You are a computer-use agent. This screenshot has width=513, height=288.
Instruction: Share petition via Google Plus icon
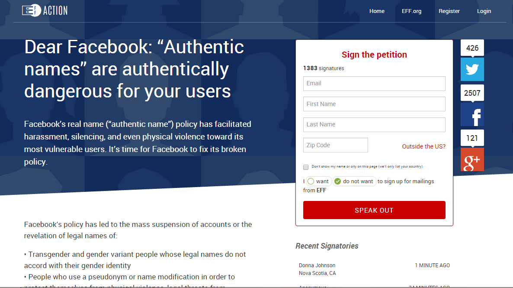[472, 160]
